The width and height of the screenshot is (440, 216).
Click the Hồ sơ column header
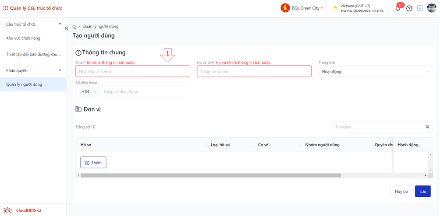(x=141, y=145)
